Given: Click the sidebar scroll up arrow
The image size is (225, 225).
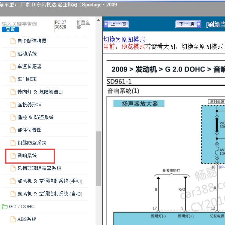Looking at the screenshot, I should coord(99,20).
